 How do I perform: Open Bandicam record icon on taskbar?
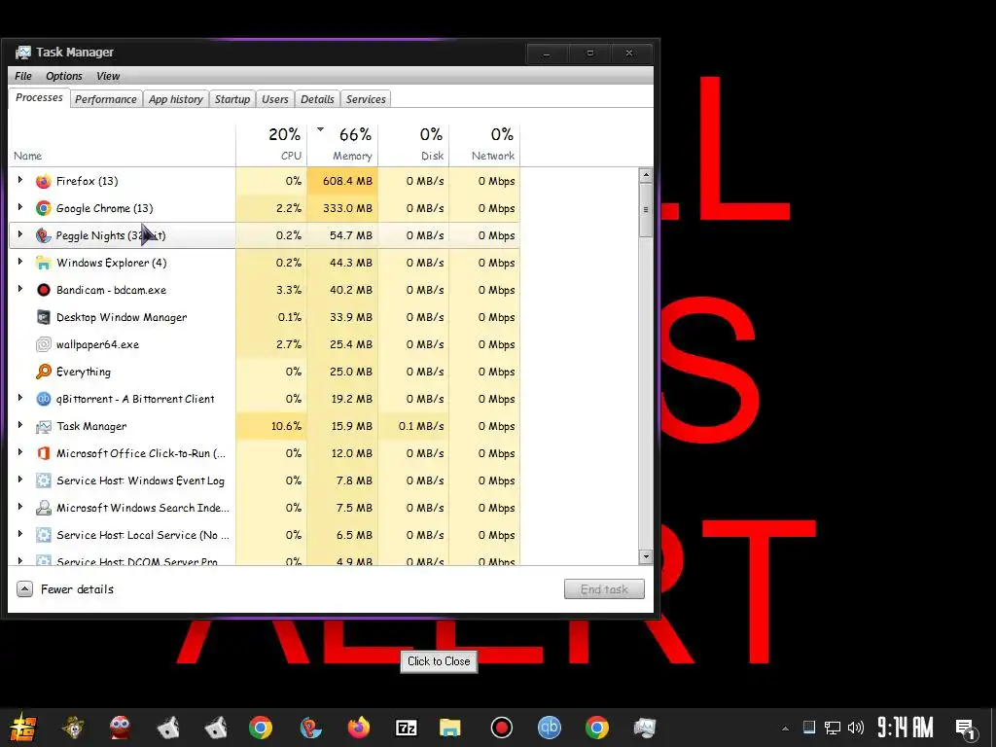coord(501,728)
